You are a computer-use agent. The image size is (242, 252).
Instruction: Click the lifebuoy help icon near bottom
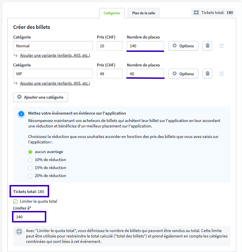pyautogui.click(x=19, y=232)
